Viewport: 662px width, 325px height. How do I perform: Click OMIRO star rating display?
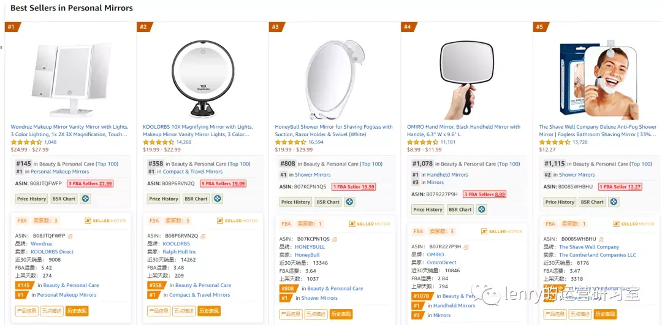click(422, 142)
